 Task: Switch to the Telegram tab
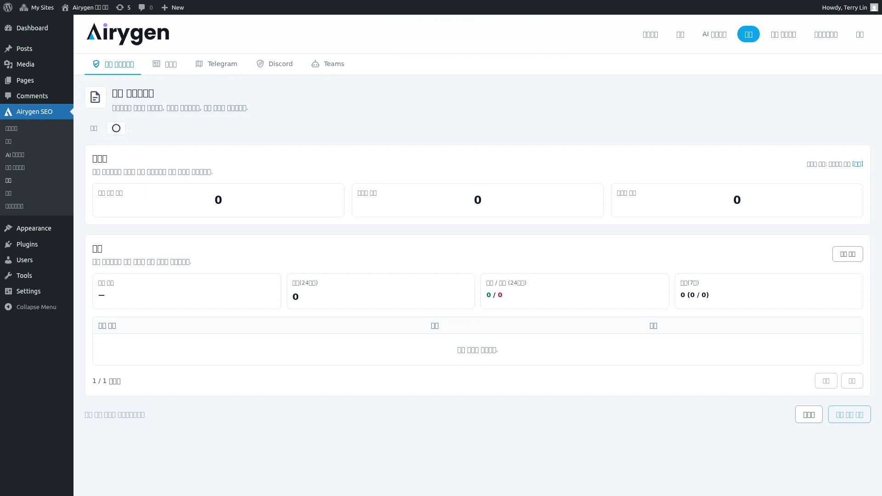216,64
